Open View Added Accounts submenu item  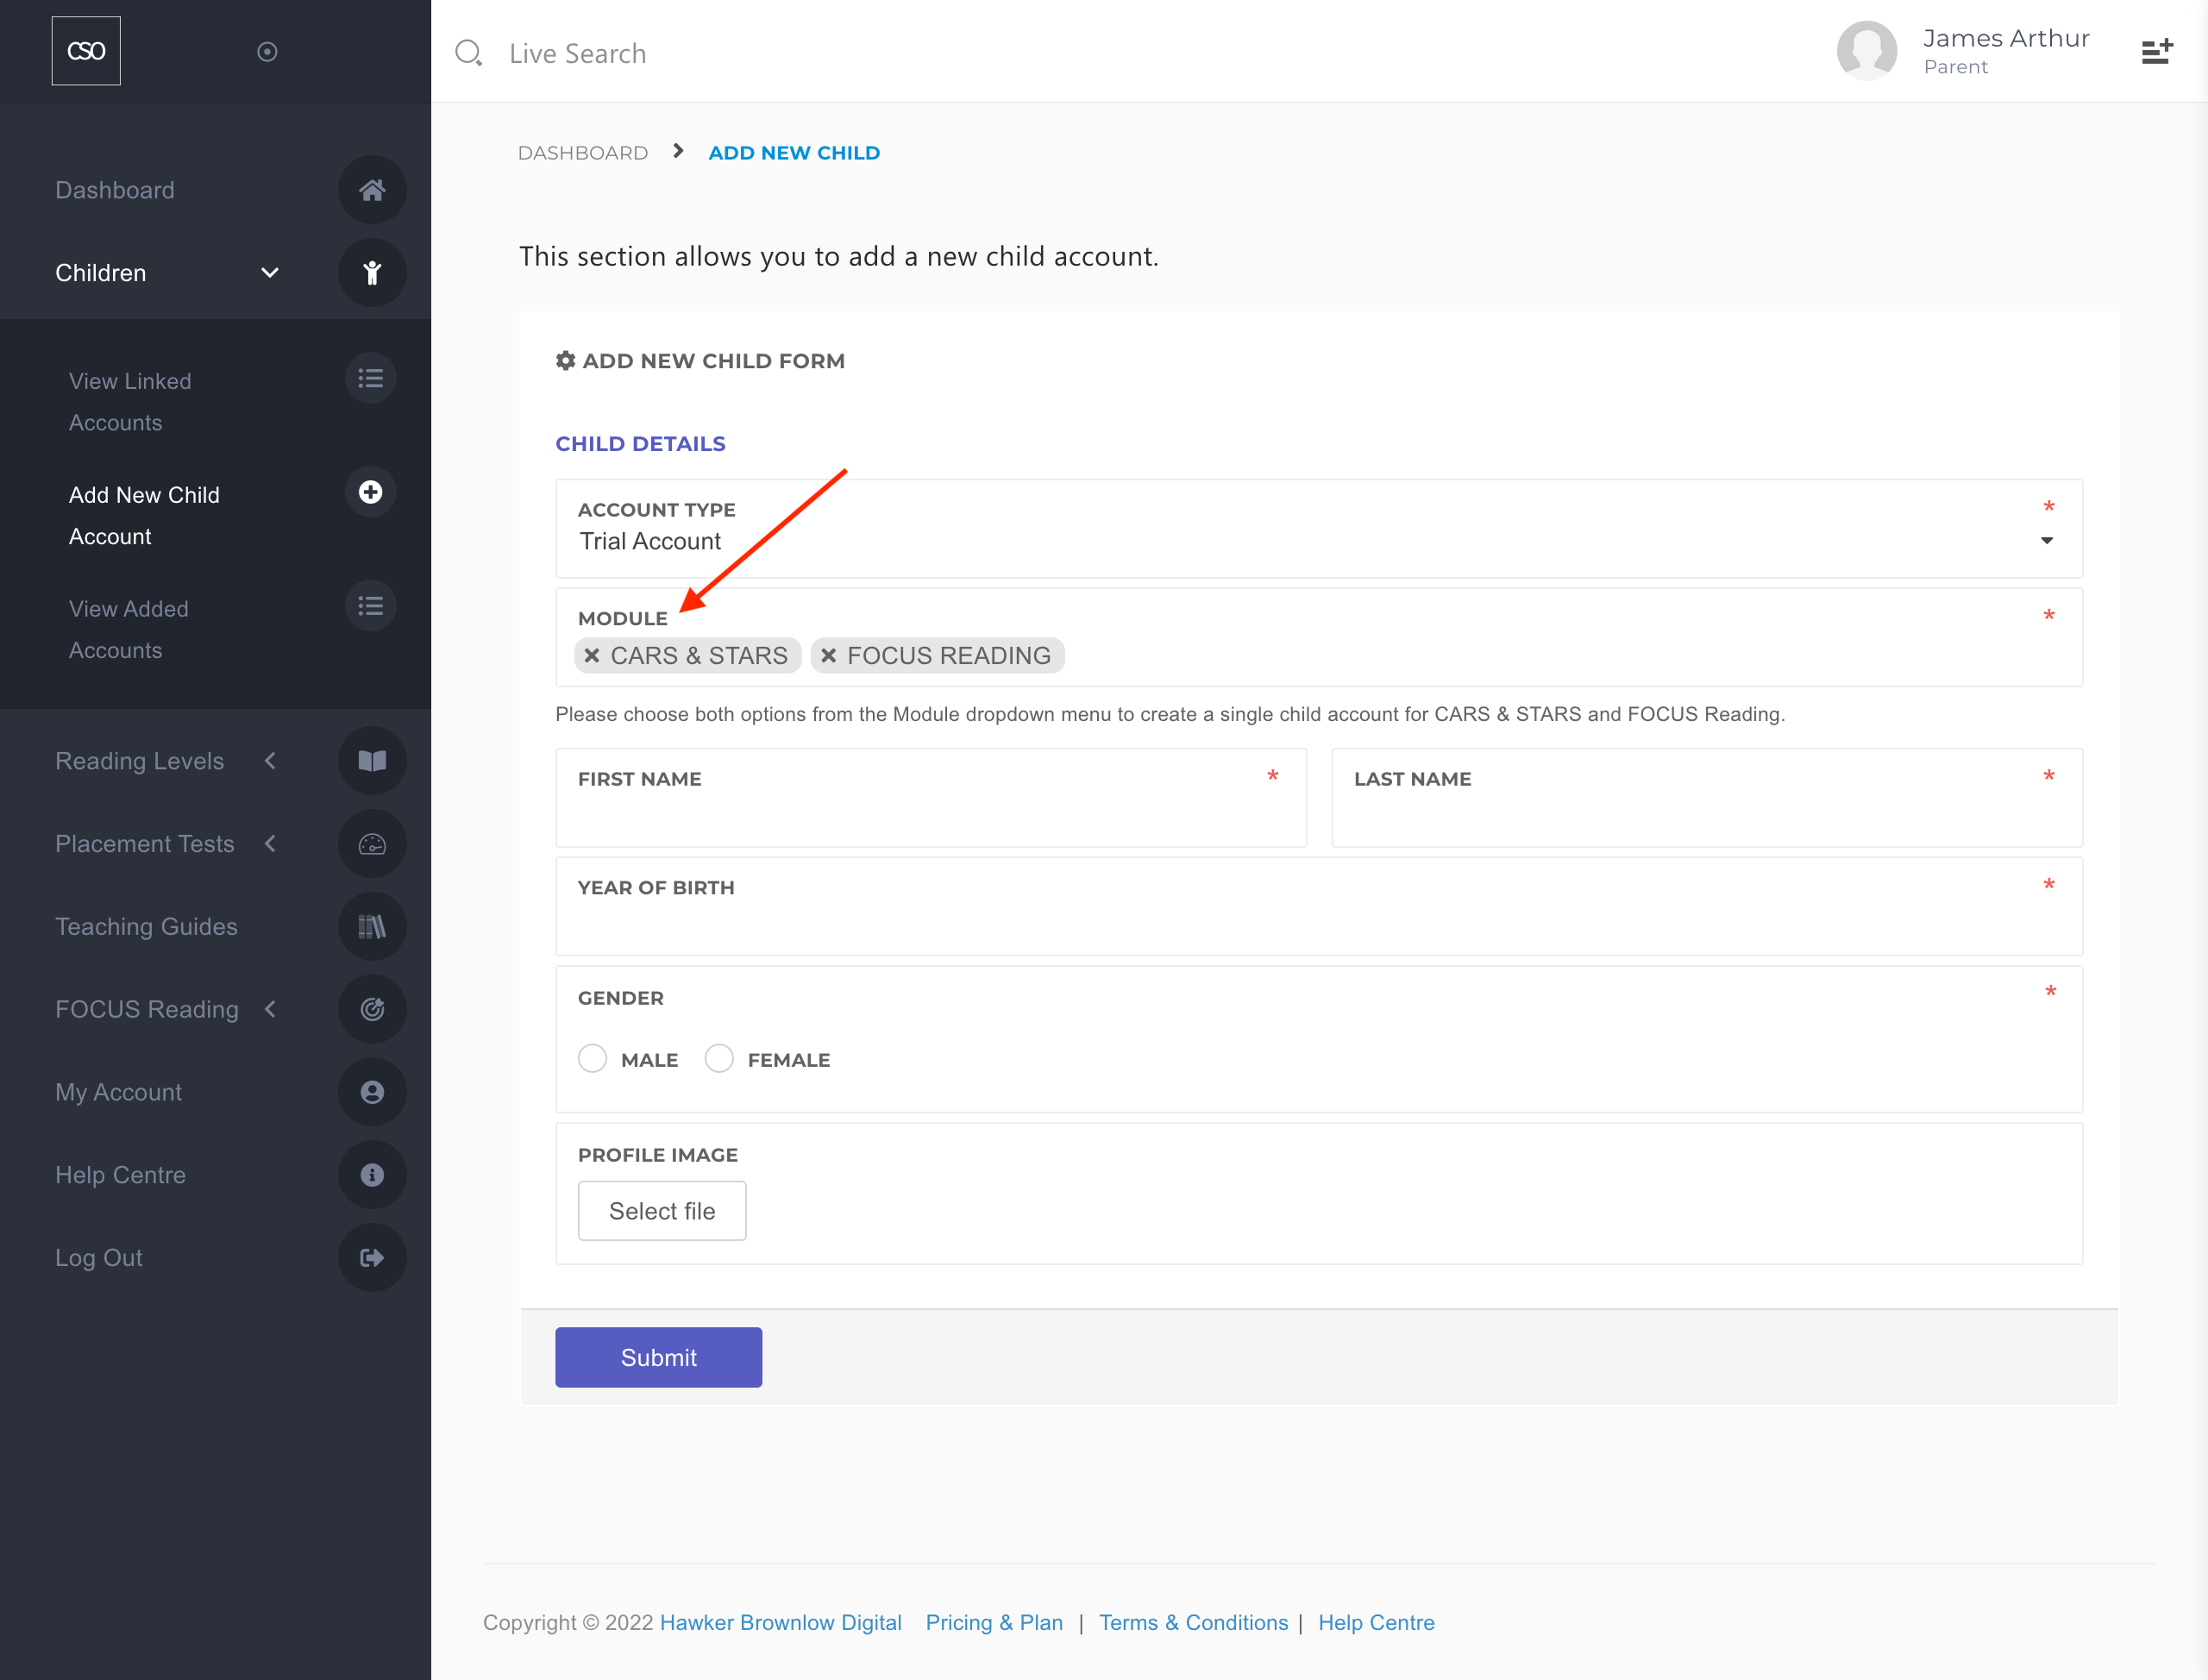click(x=129, y=630)
